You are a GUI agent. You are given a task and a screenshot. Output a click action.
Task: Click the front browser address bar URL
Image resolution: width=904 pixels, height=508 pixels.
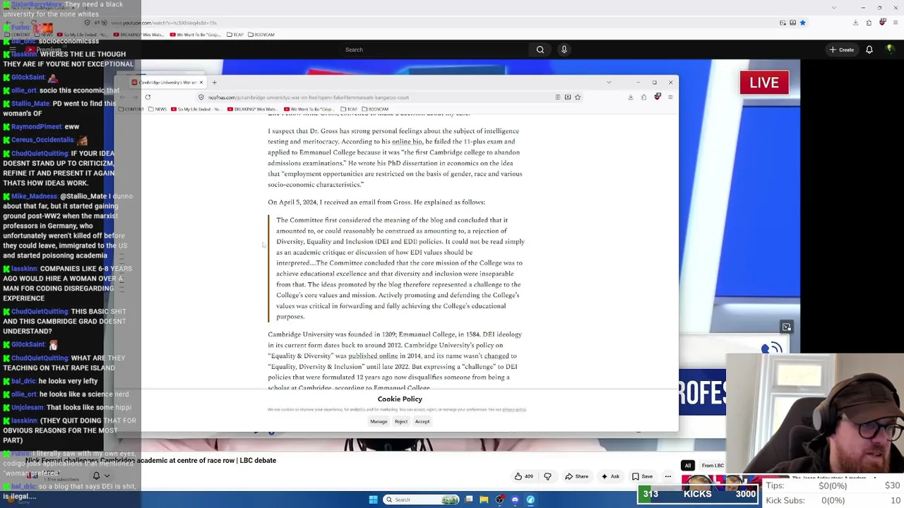(309, 97)
